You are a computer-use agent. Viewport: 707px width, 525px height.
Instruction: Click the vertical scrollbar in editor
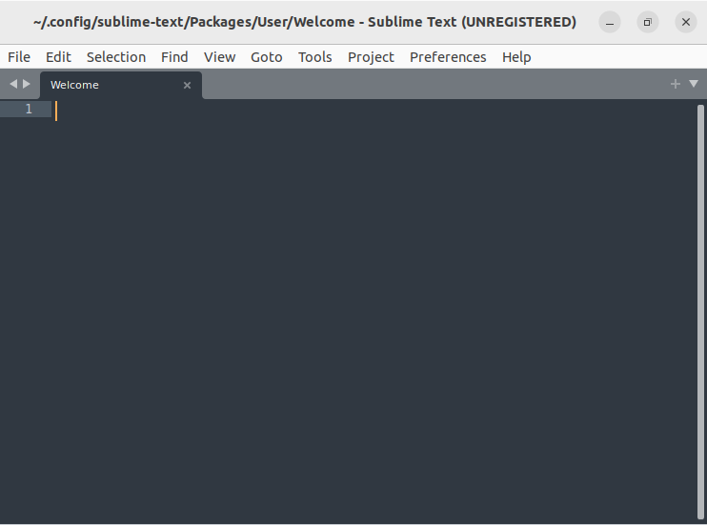click(x=700, y=312)
